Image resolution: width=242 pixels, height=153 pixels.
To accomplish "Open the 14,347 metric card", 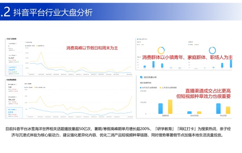I will [15, 59].
